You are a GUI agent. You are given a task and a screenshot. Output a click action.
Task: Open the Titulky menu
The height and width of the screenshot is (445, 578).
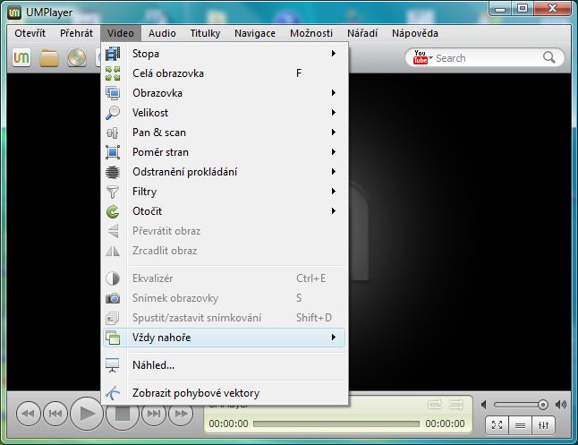(x=205, y=33)
